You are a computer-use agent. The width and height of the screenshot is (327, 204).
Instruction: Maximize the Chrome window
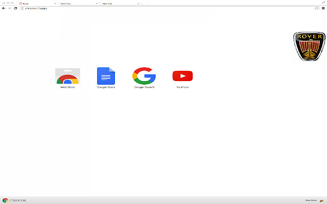click(12, 3)
